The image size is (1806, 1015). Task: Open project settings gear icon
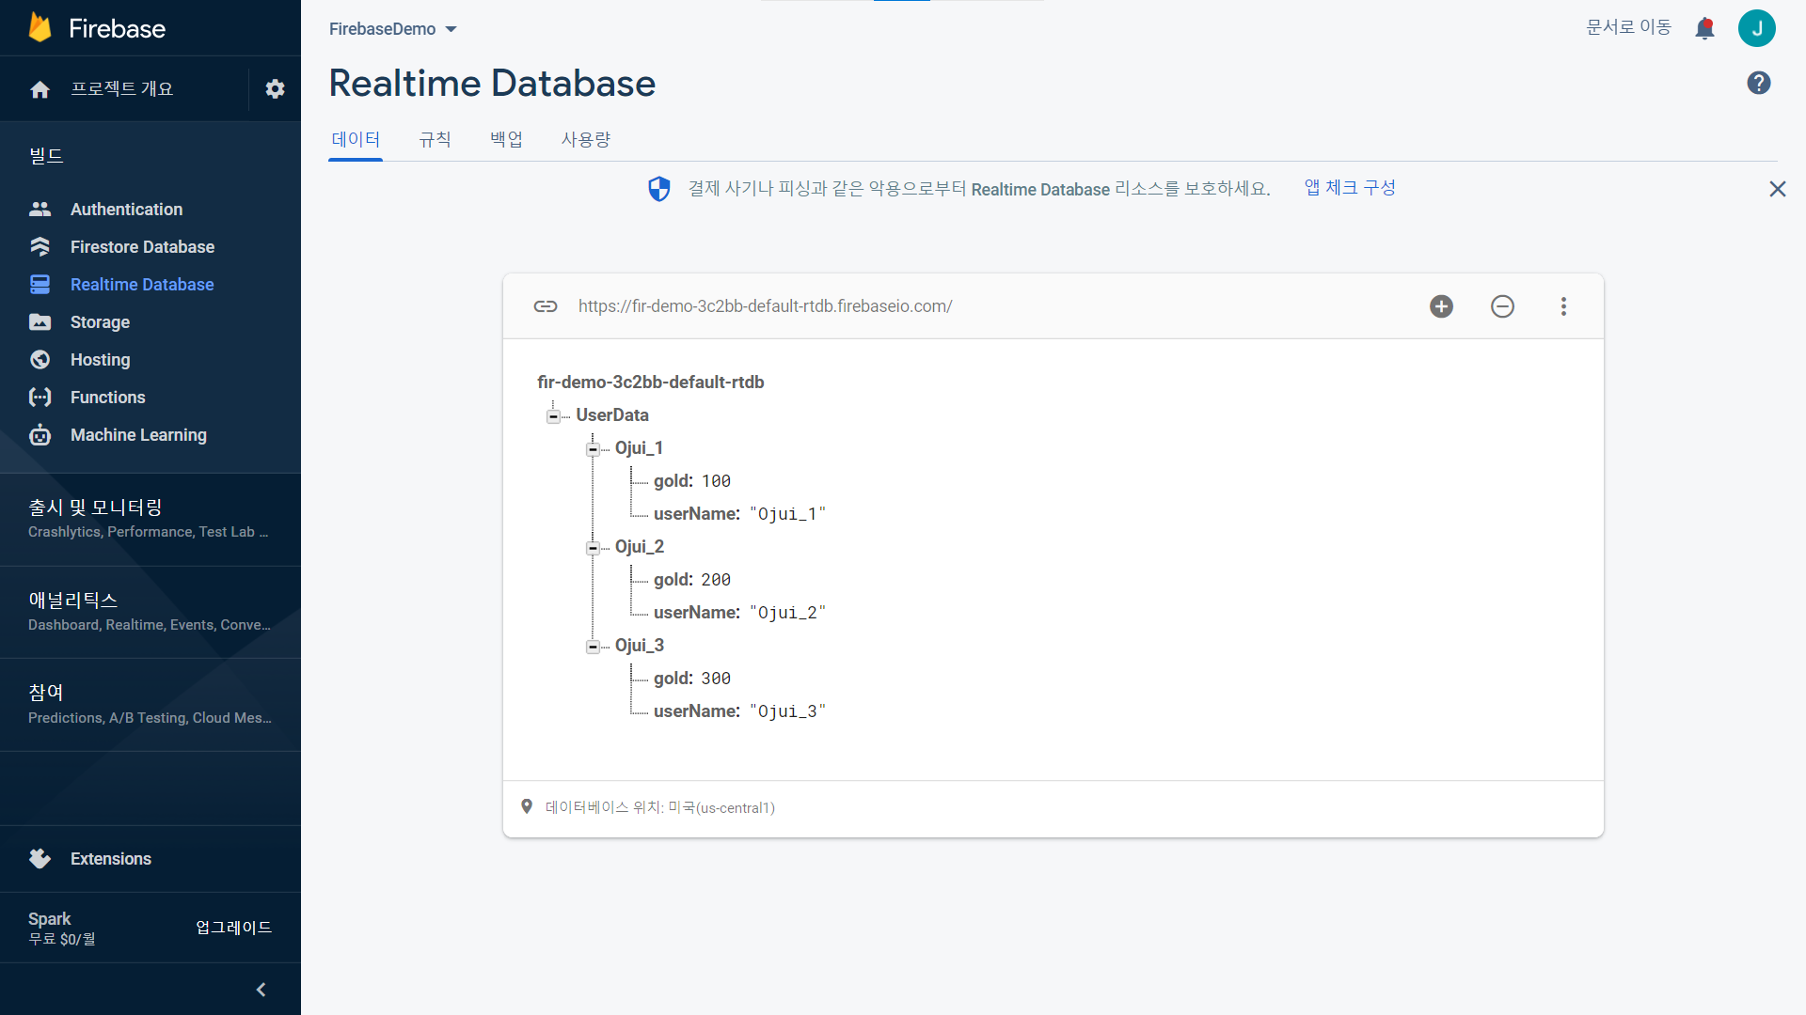tap(275, 89)
